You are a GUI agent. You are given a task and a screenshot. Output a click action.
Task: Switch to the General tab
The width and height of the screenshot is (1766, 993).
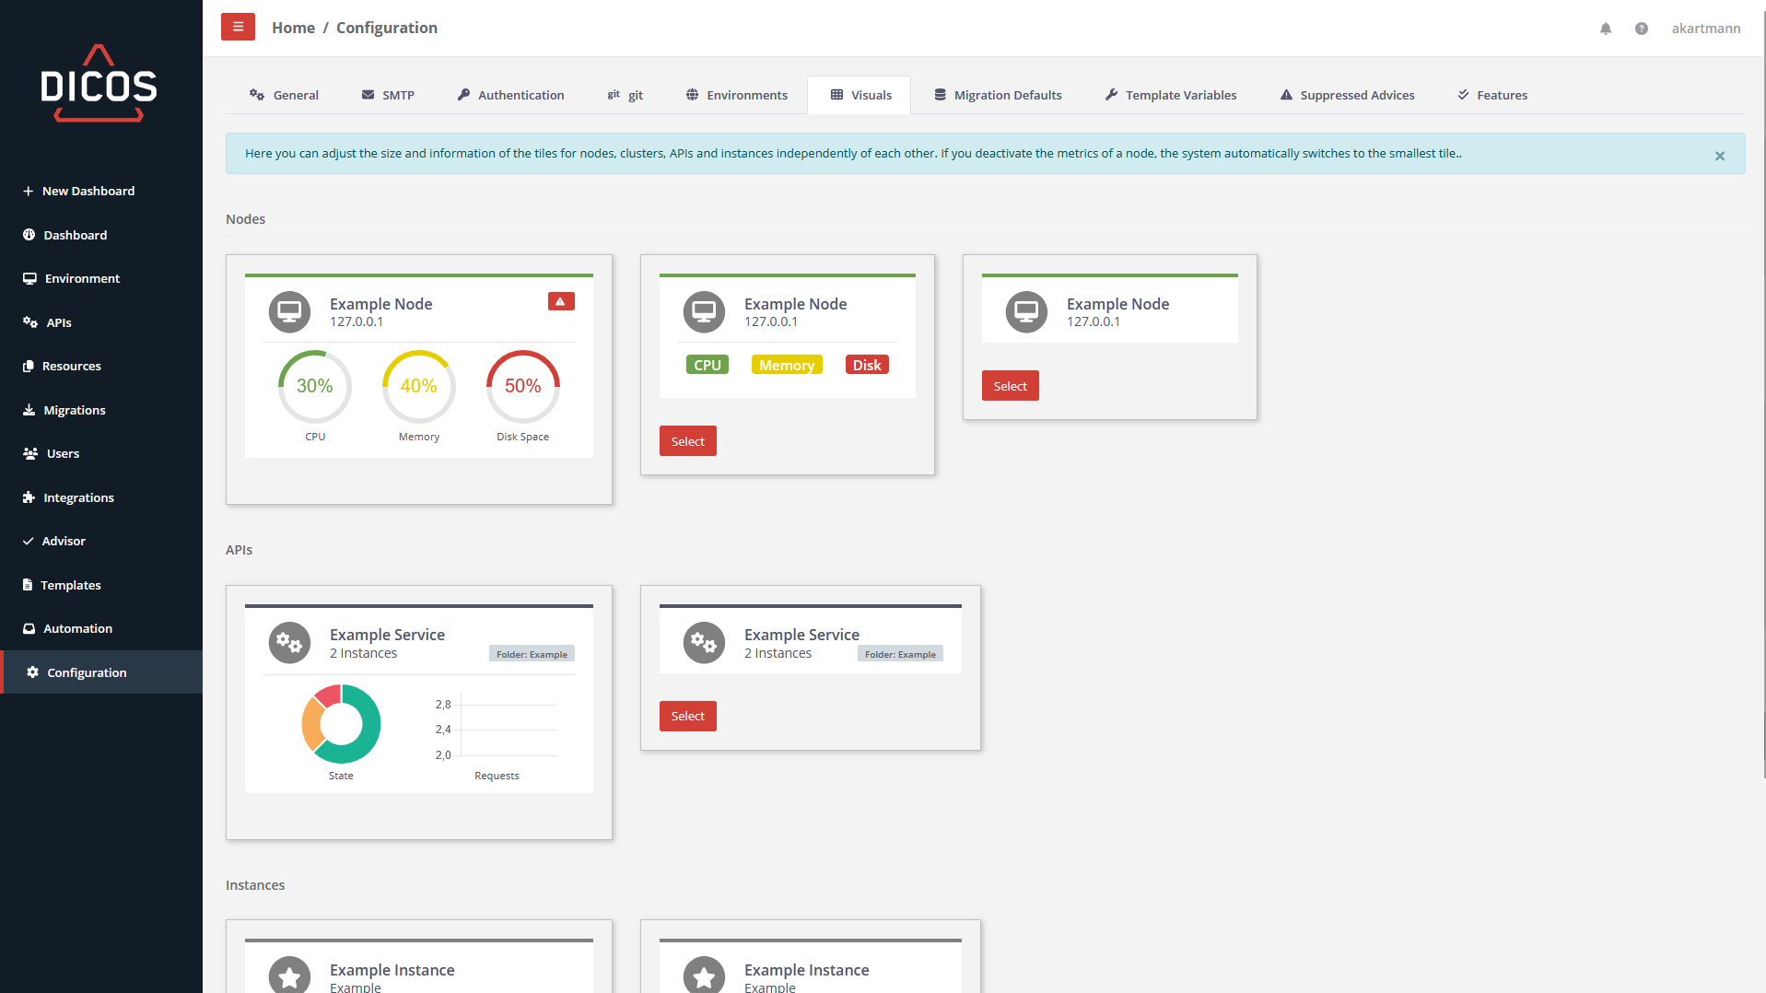pos(284,95)
